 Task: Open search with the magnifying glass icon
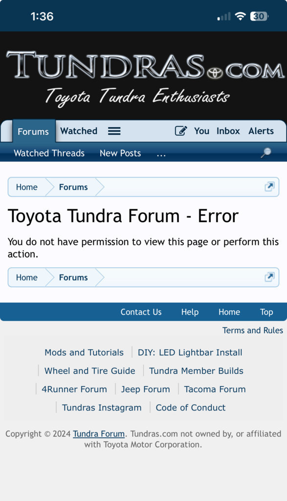point(265,153)
